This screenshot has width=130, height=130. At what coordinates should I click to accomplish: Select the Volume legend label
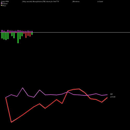coord(5,4)
